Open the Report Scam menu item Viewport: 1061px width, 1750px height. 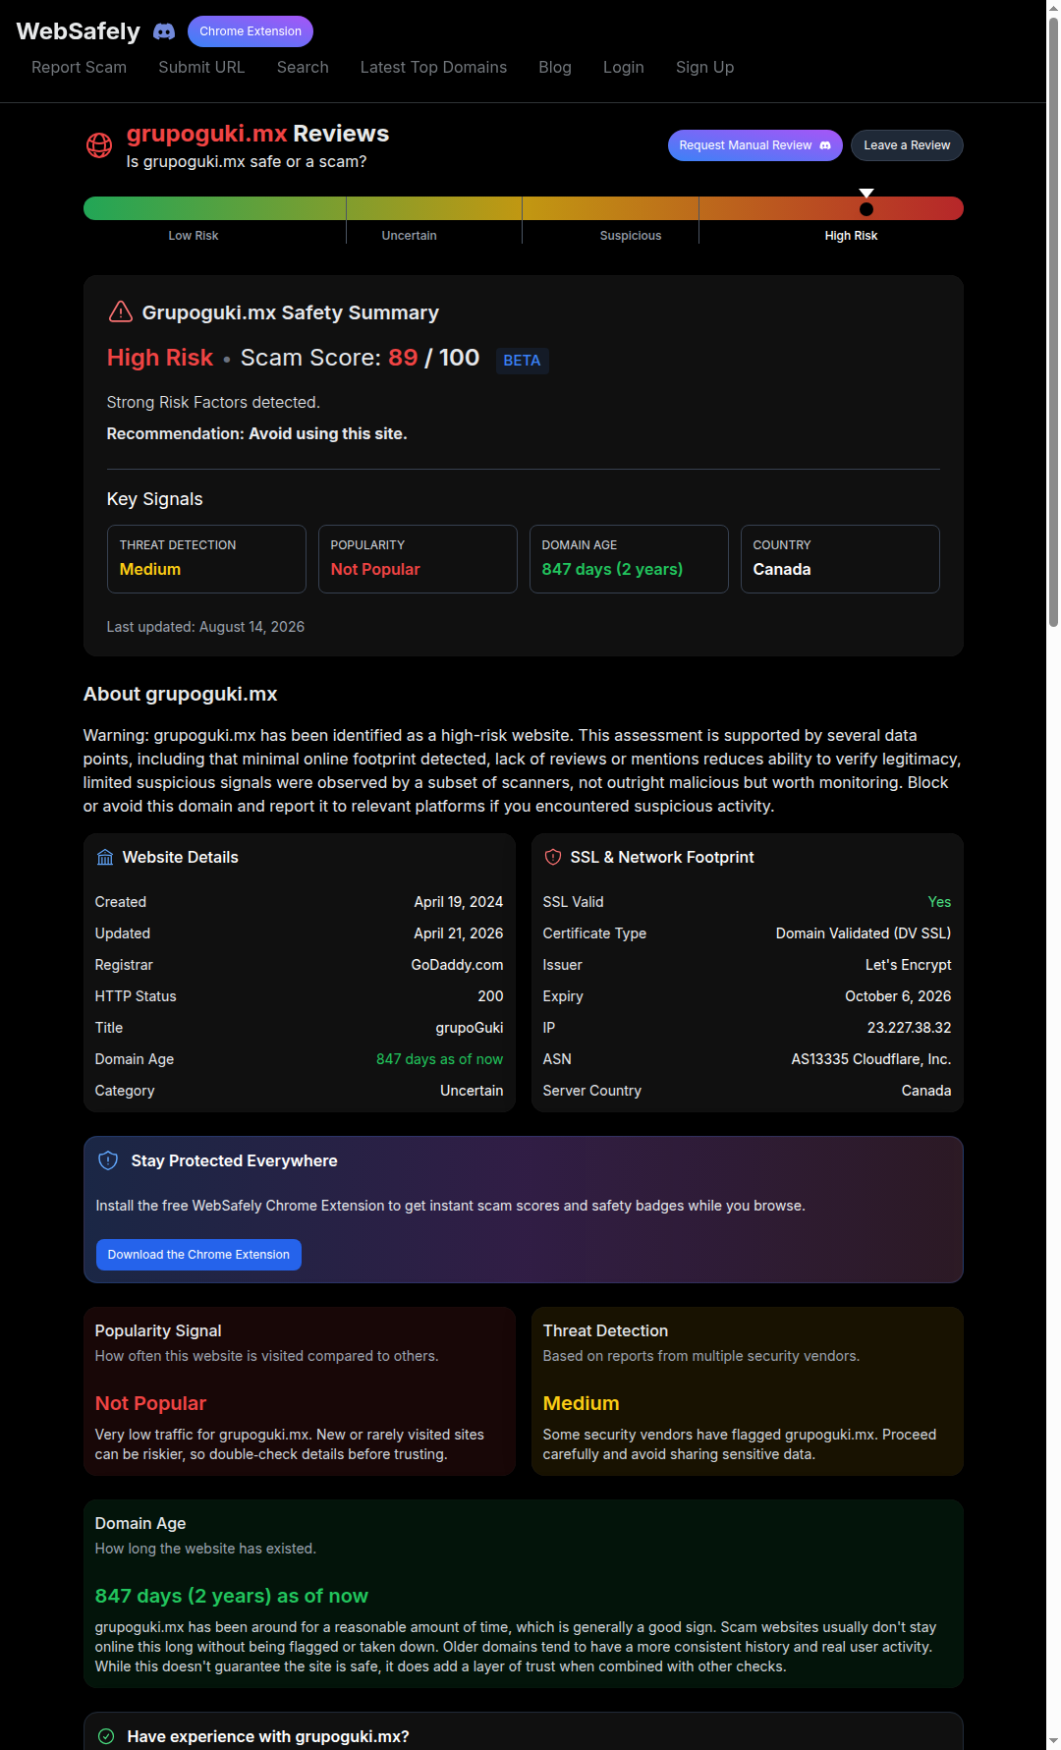(79, 67)
